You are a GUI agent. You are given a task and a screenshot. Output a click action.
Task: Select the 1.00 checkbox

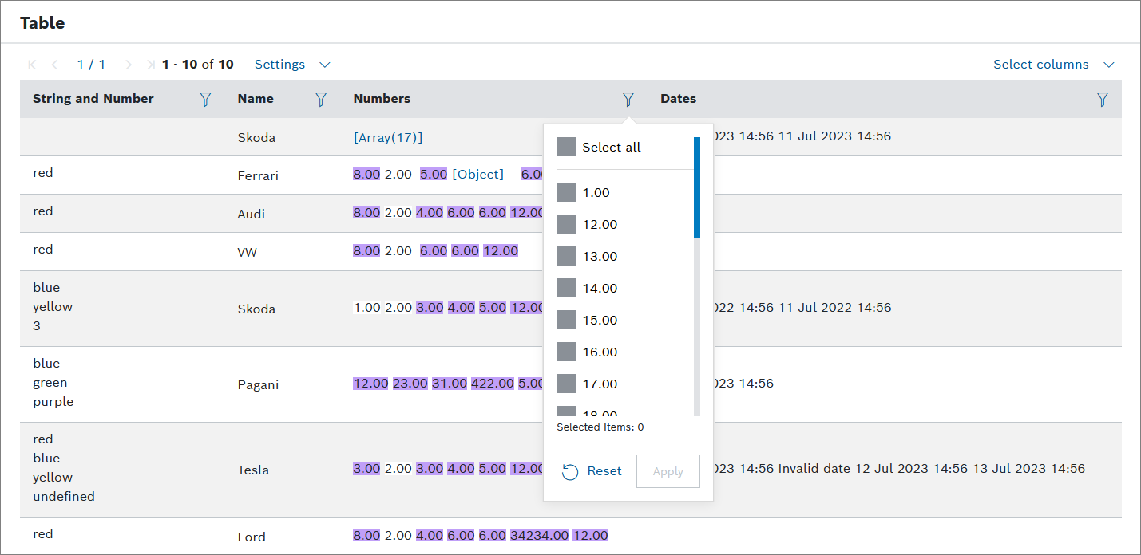[566, 193]
